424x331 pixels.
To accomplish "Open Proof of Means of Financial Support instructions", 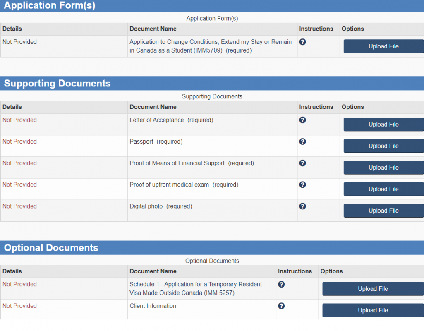I will point(302,163).
